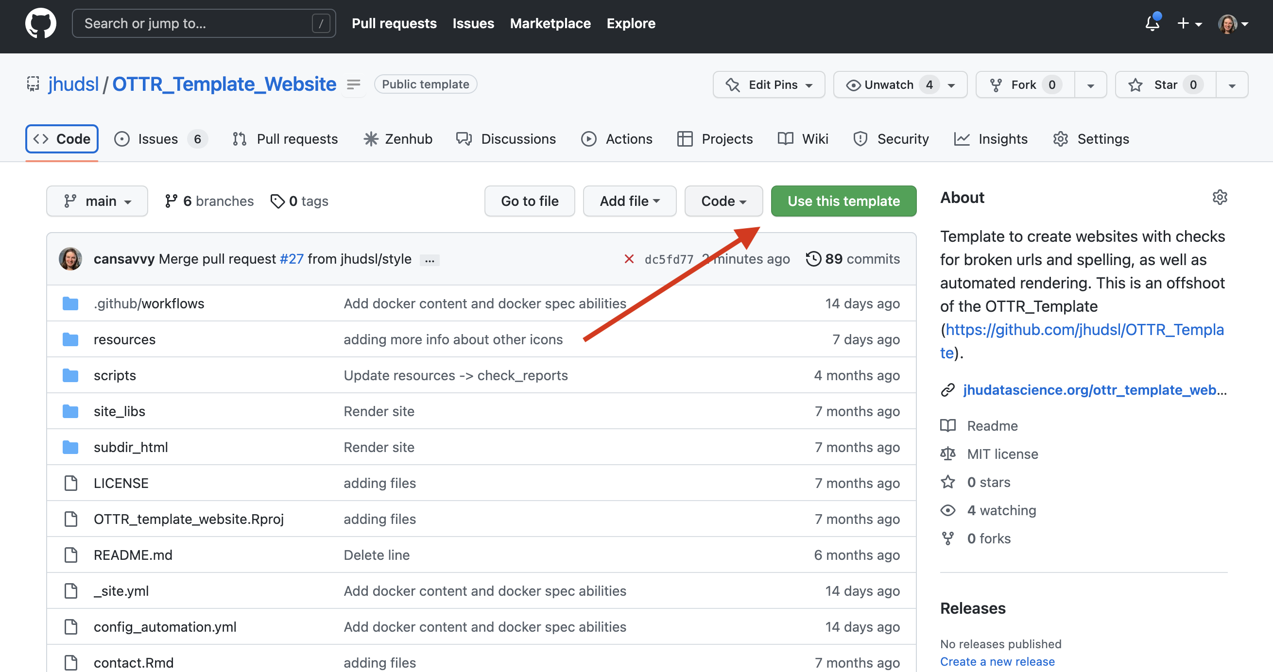Expand the Add file dropdown

[x=629, y=201]
